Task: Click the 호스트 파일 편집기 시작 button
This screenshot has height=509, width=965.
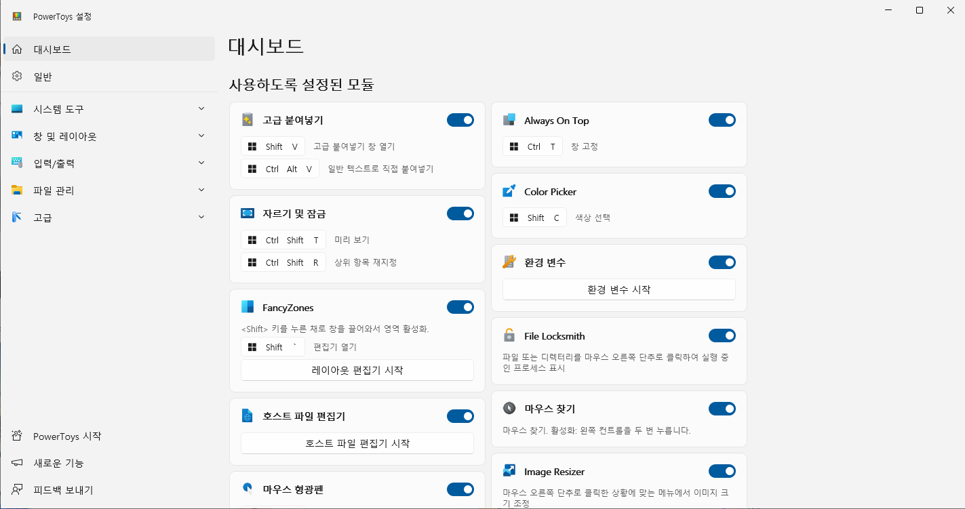Action: (357, 443)
